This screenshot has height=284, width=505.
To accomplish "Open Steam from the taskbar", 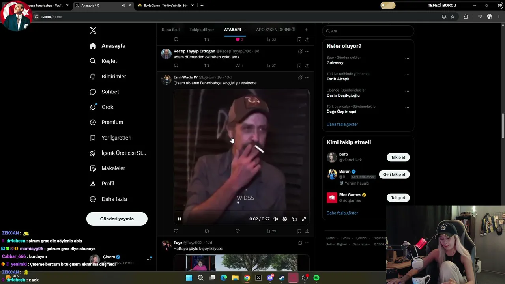I will [281, 278].
